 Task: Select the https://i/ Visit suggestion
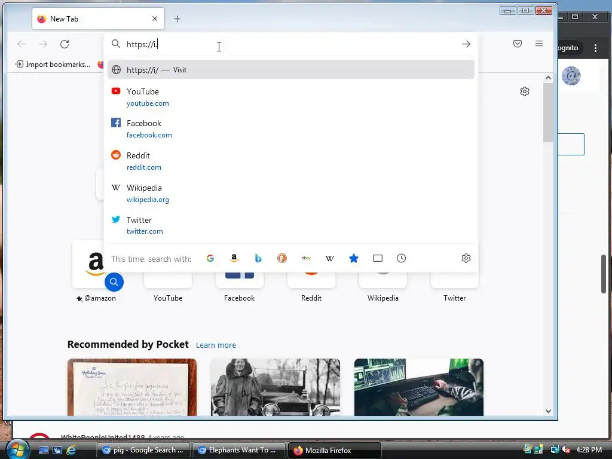point(291,70)
